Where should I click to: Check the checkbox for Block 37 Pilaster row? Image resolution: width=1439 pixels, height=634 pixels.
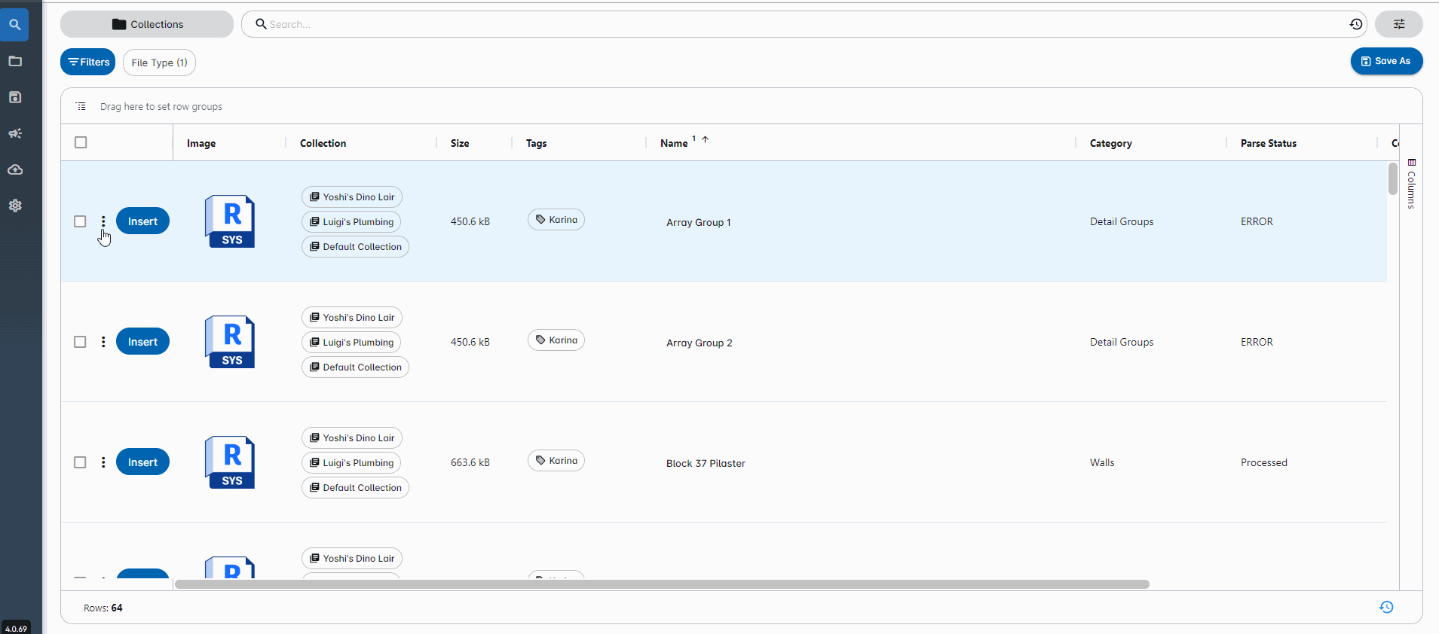[80, 462]
